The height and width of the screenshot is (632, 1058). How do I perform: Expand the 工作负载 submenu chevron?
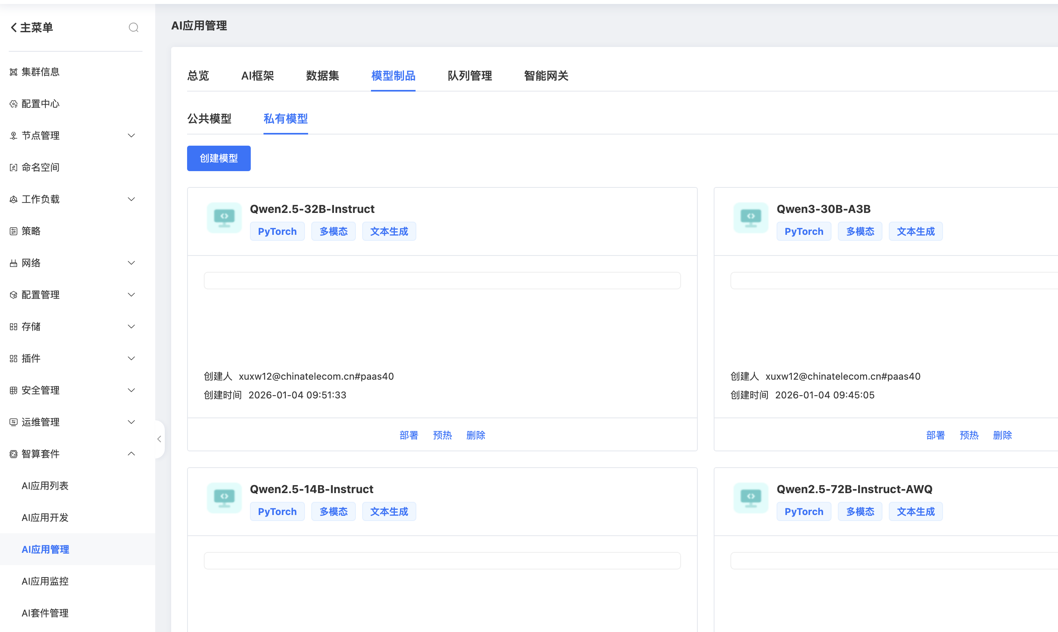tap(132, 199)
